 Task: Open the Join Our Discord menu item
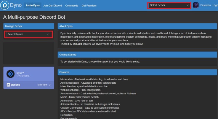pos(52,6)
